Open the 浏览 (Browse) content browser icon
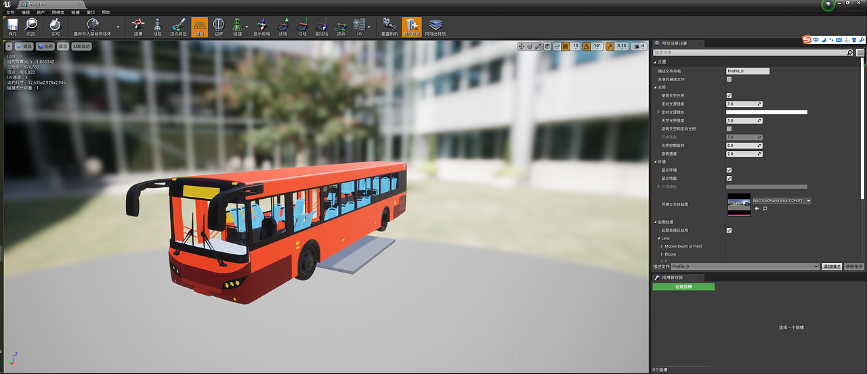 pyautogui.click(x=31, y=27)
